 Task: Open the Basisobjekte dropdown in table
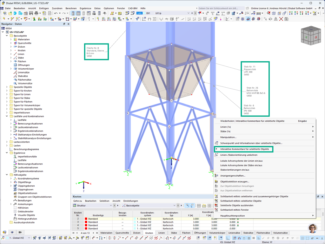point(174,206)
